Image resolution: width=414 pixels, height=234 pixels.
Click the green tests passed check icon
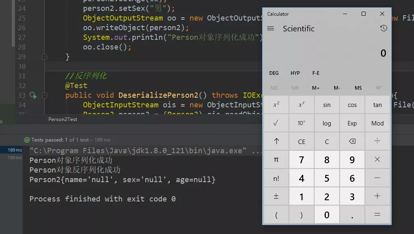click(27, 140)
